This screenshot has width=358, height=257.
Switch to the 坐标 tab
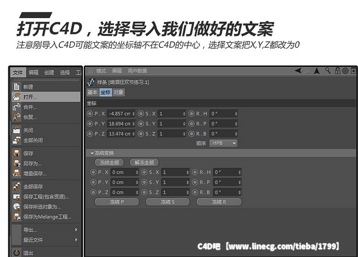[105, 92]
